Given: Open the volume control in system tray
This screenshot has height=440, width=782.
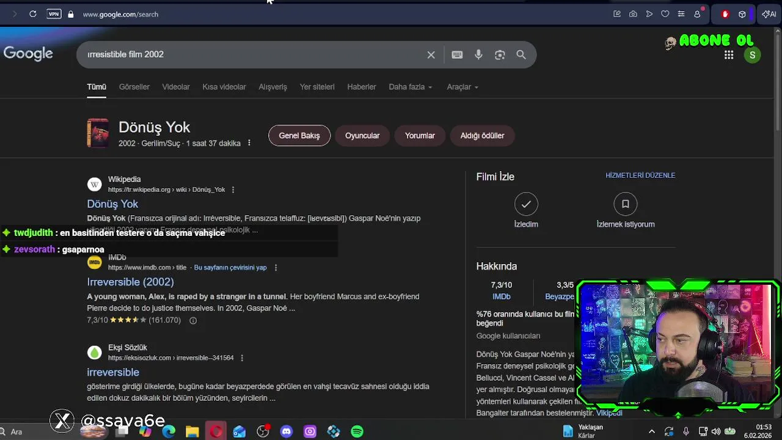Looking at the screenshot, I should 716,431.
